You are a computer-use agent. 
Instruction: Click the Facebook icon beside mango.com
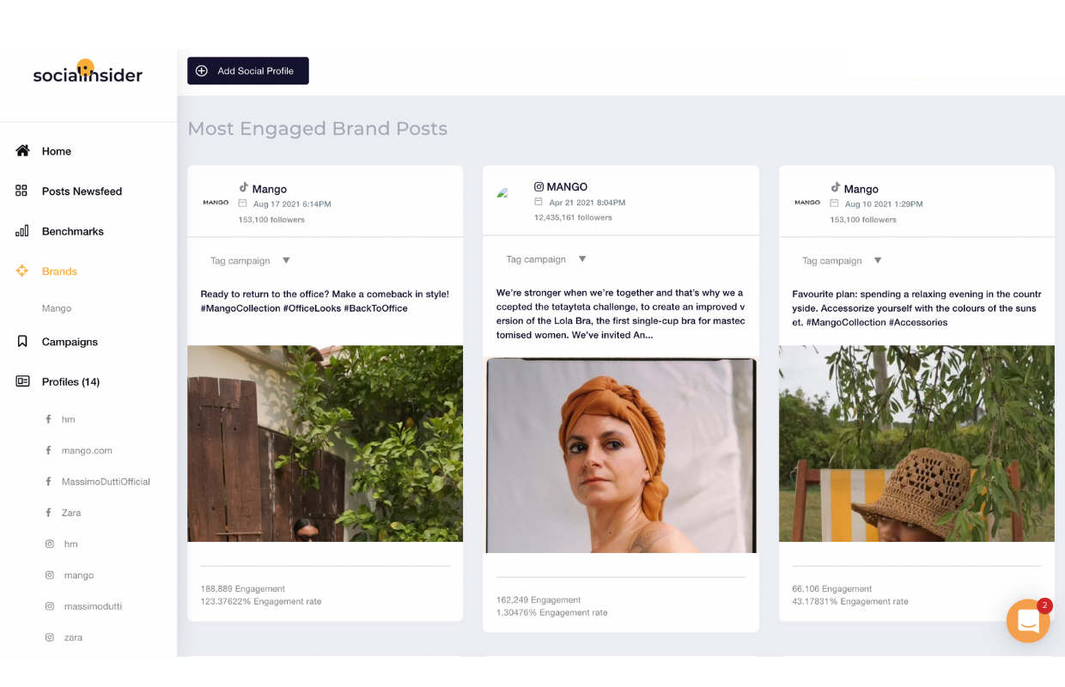(48, 450)
